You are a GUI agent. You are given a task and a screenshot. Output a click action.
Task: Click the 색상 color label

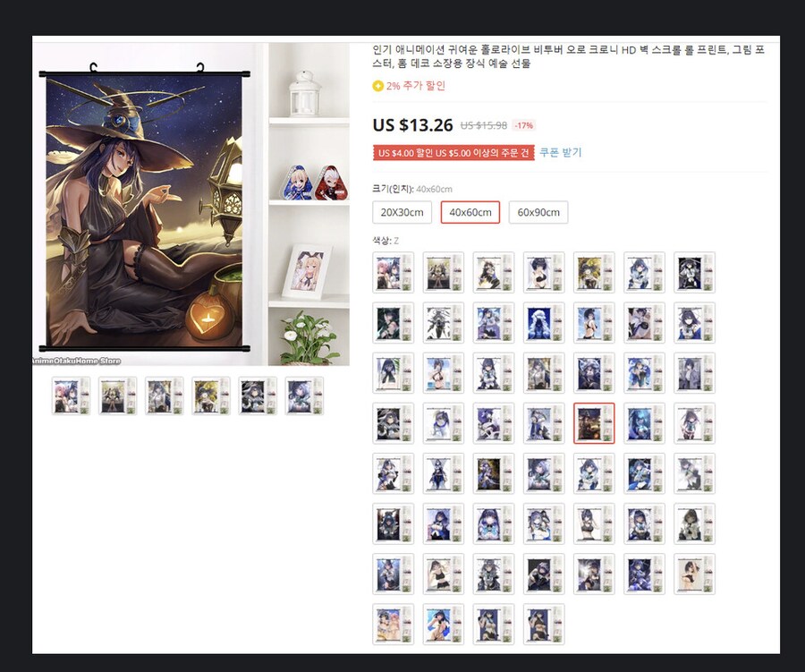(x=382, y=241)
